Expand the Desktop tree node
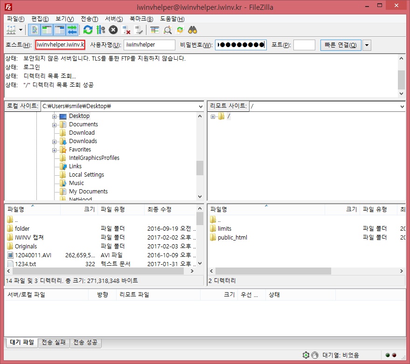The image size is (410, 364). [54, 117]
